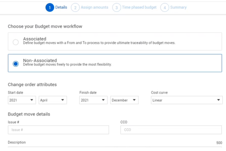
Task: Open the Finish date December dropdown
Action: coord(124,100)
